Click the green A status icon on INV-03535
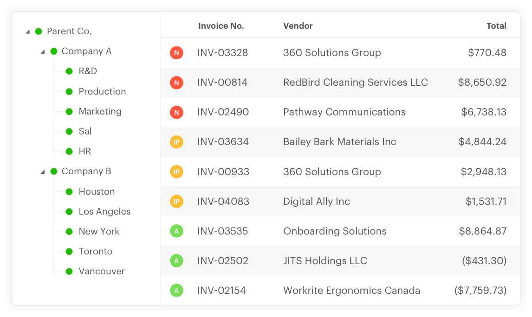Screen dimensions: 532x317 [176, 231]
